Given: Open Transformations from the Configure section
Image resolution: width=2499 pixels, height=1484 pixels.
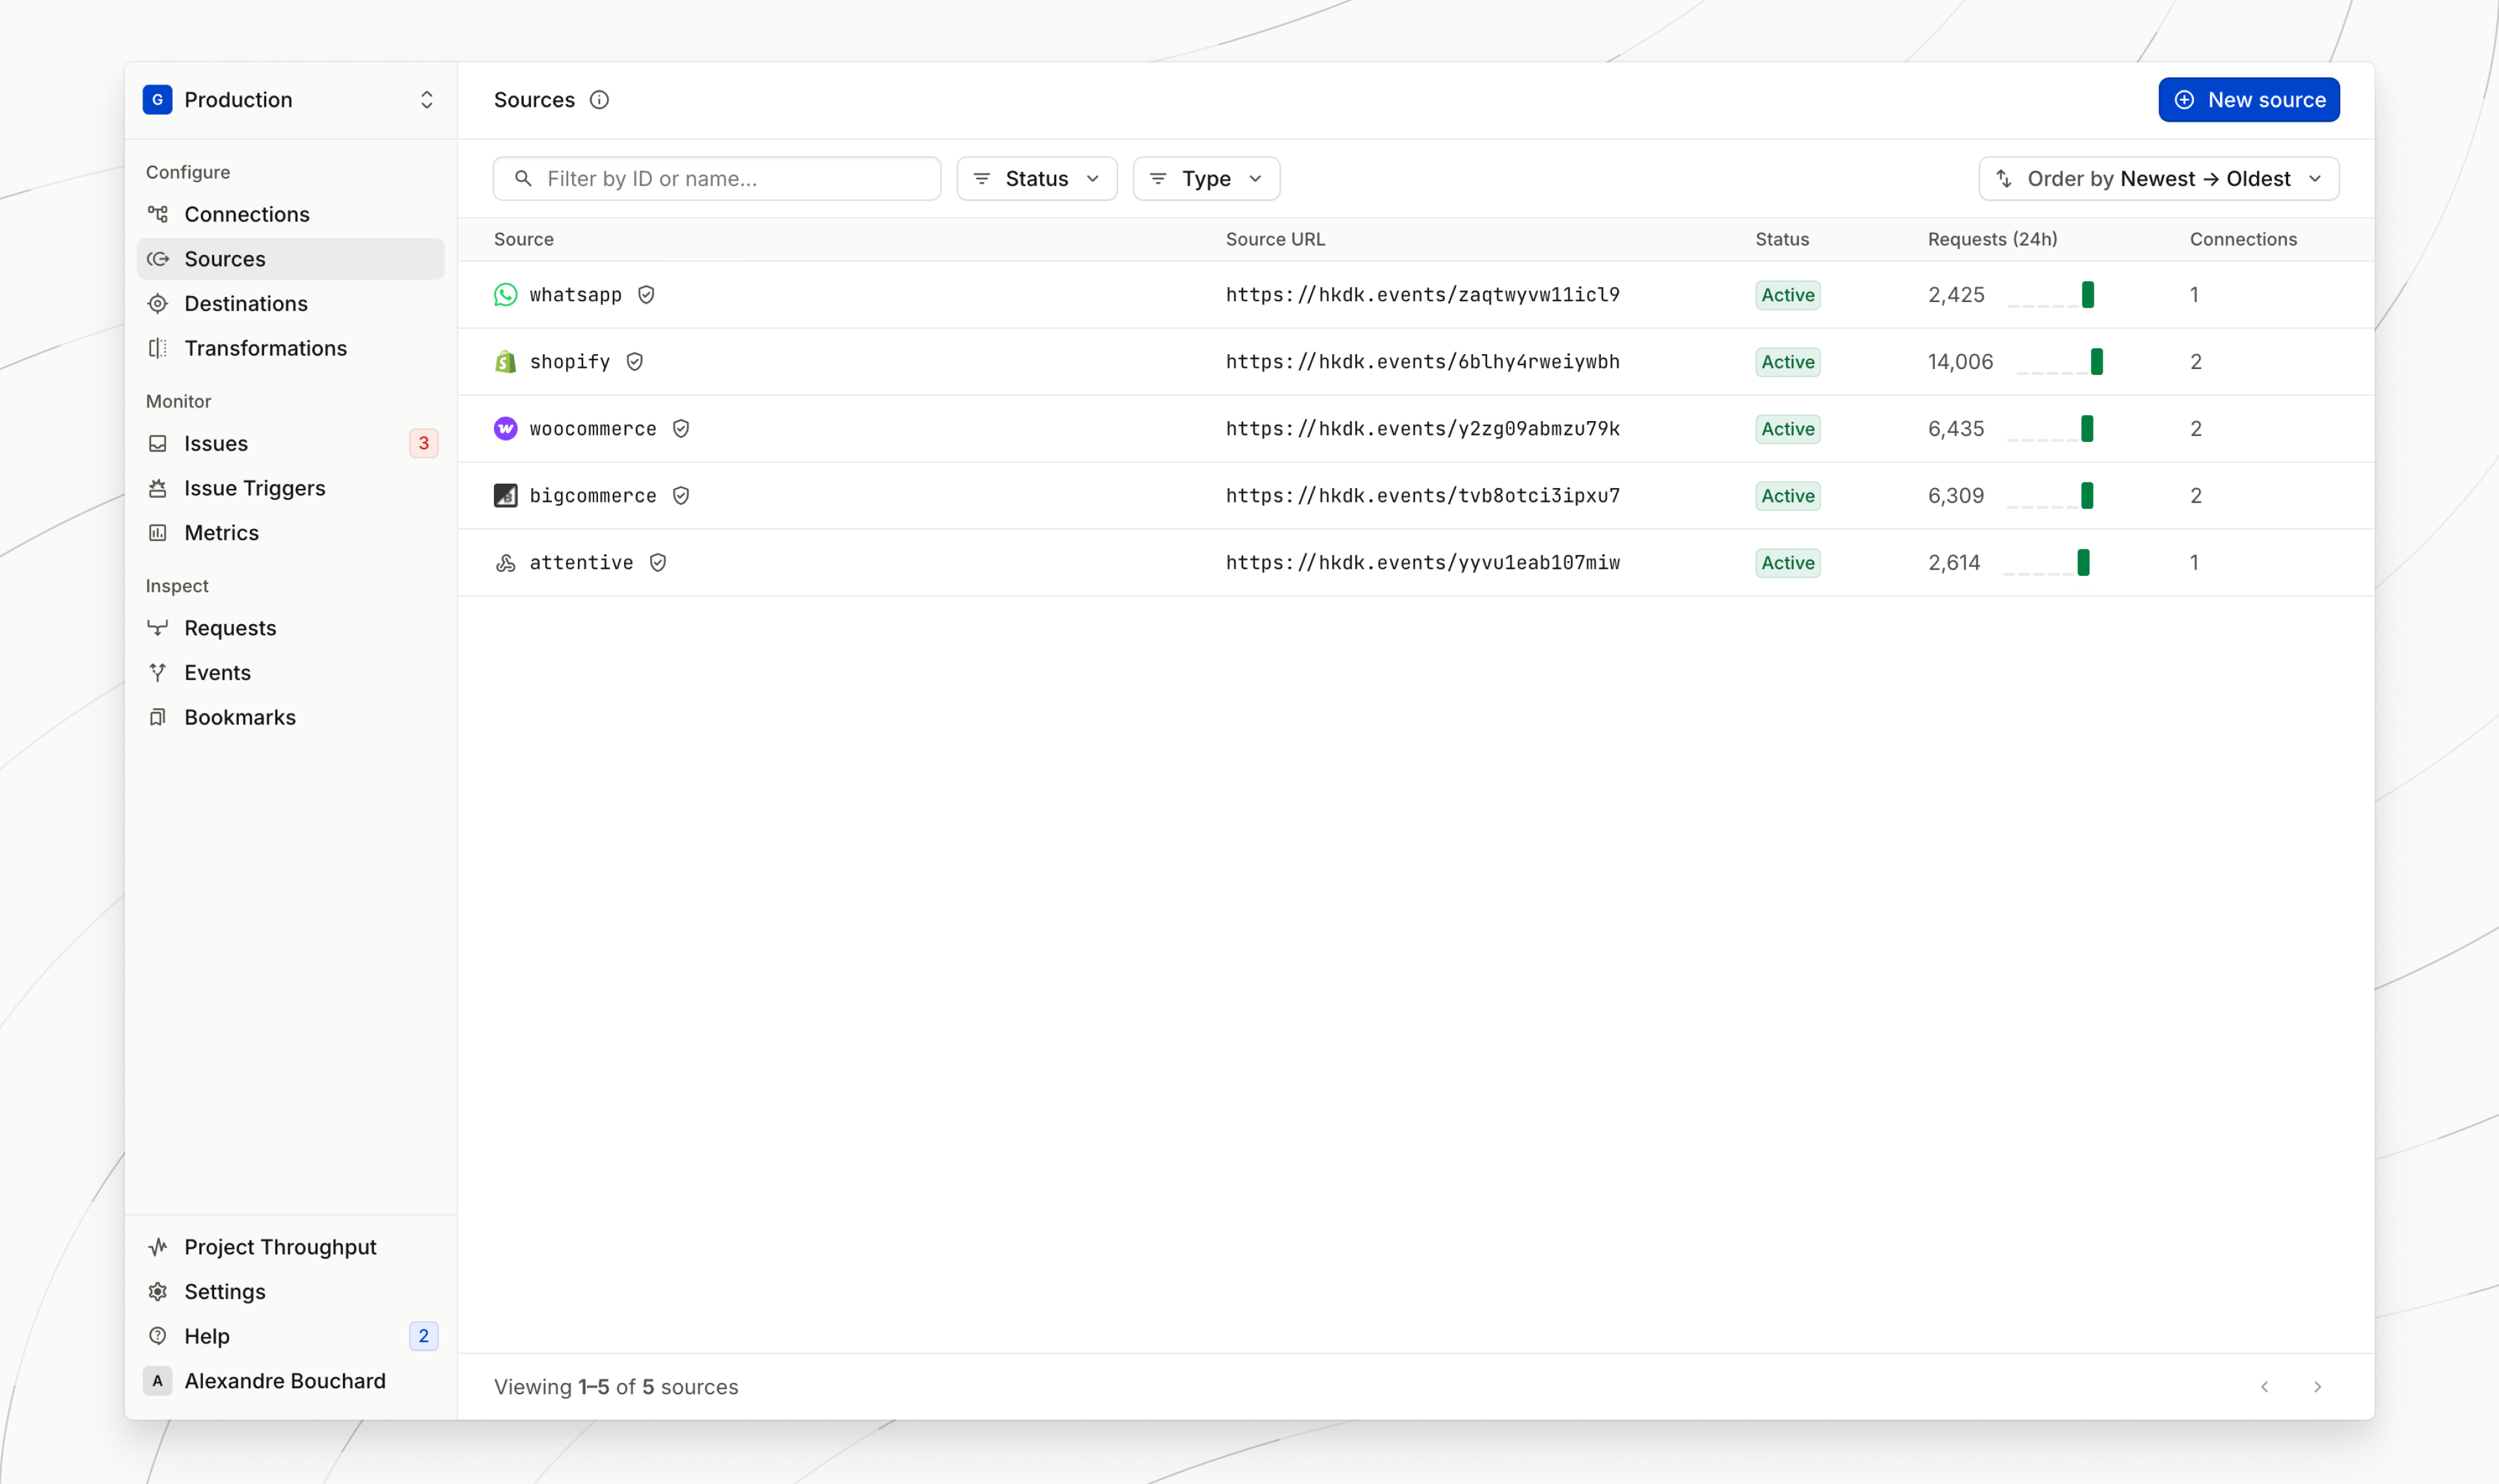Looking at the screenshot, I should point(265,348).
